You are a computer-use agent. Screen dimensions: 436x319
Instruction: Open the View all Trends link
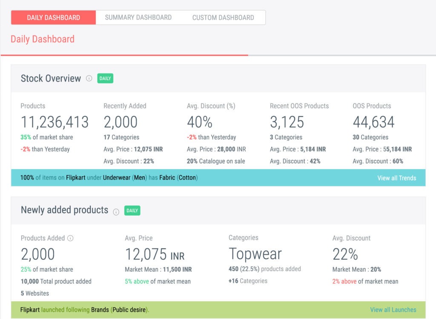click(x=396, y=178)
